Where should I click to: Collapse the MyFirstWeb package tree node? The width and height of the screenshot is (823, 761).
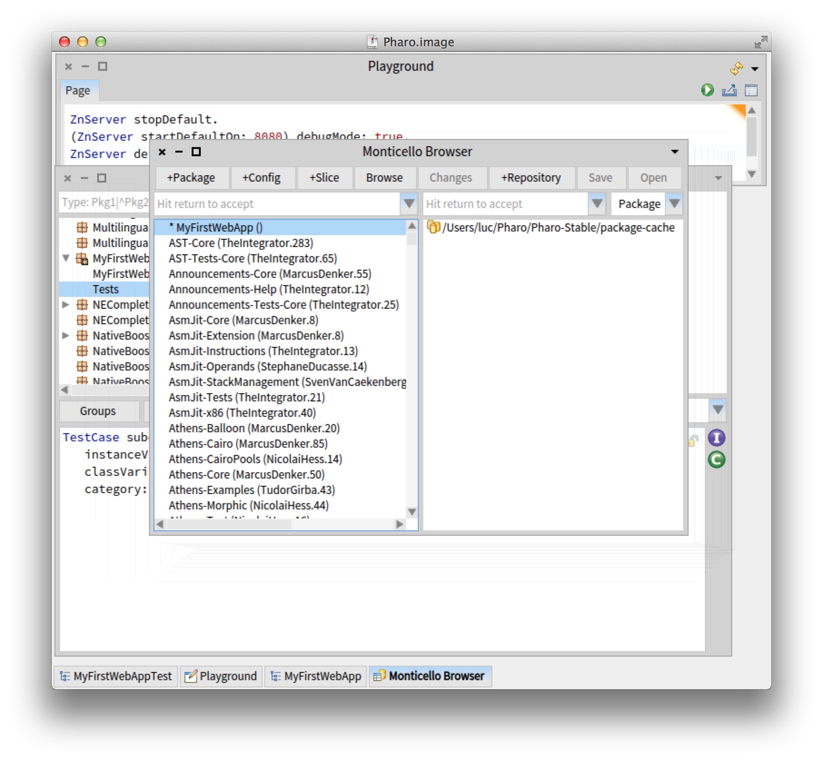pyautogui.click(x=66, y=258)
